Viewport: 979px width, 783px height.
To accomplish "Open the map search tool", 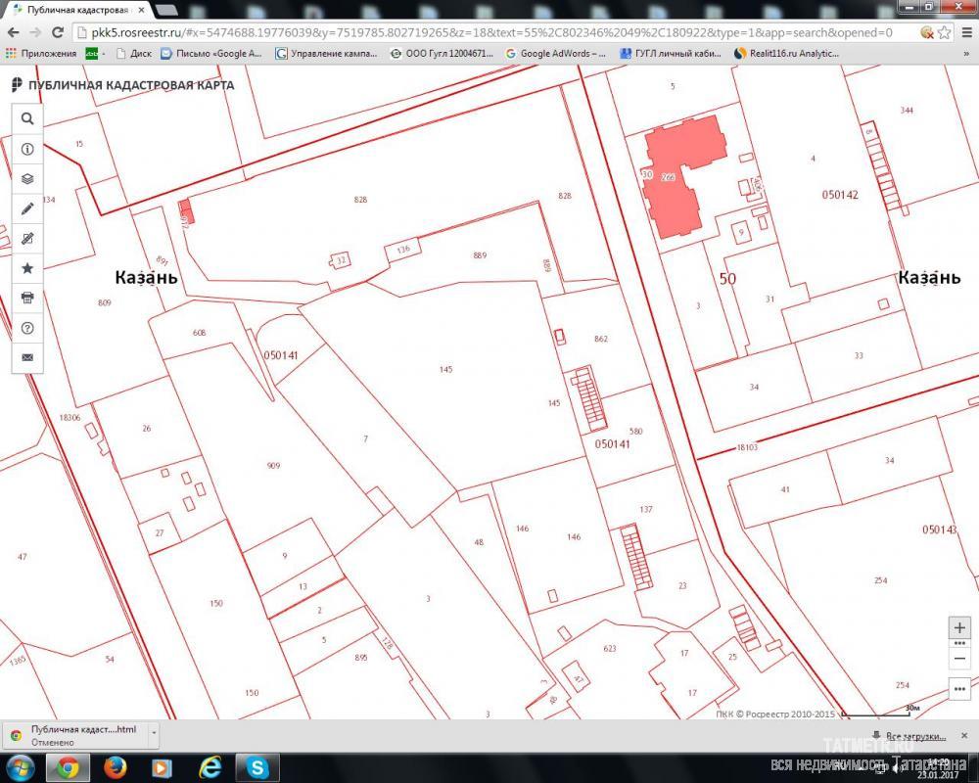I will coord(26,118).
